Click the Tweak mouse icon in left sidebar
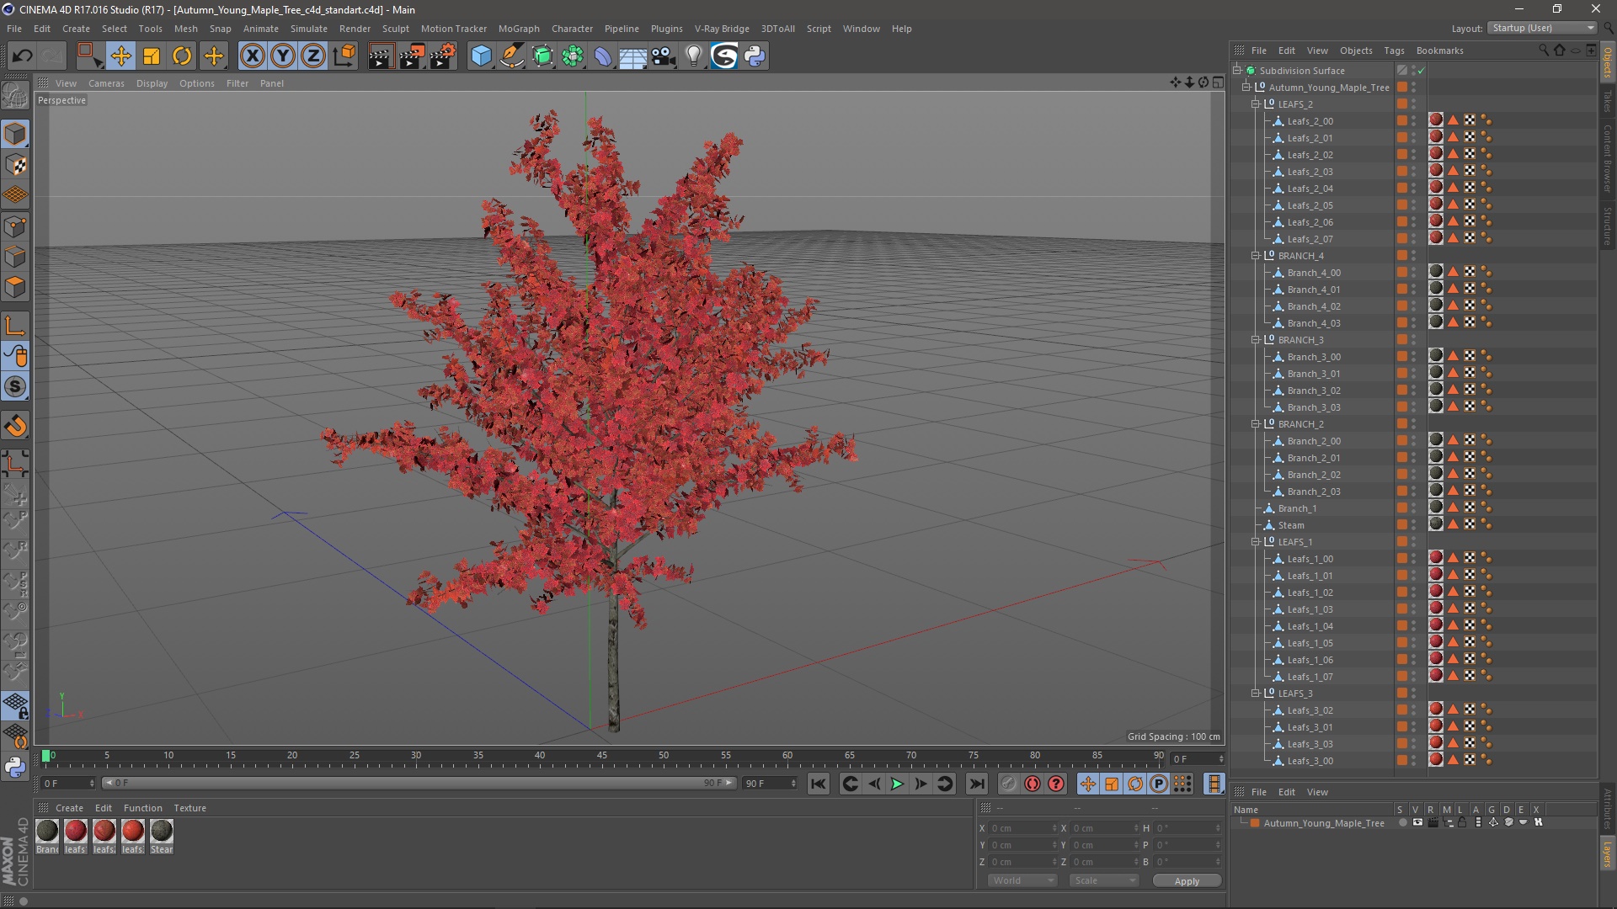Image resolution: width=1617 pixels, height=909 pixels. coord(15,357)
